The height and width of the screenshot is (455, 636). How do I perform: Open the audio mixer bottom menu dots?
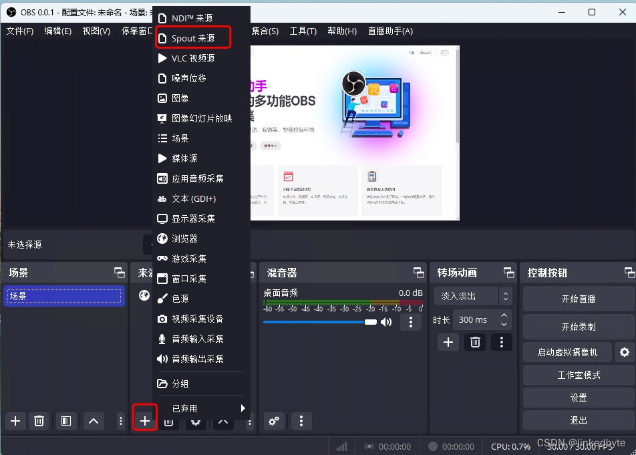pos(301,421)
